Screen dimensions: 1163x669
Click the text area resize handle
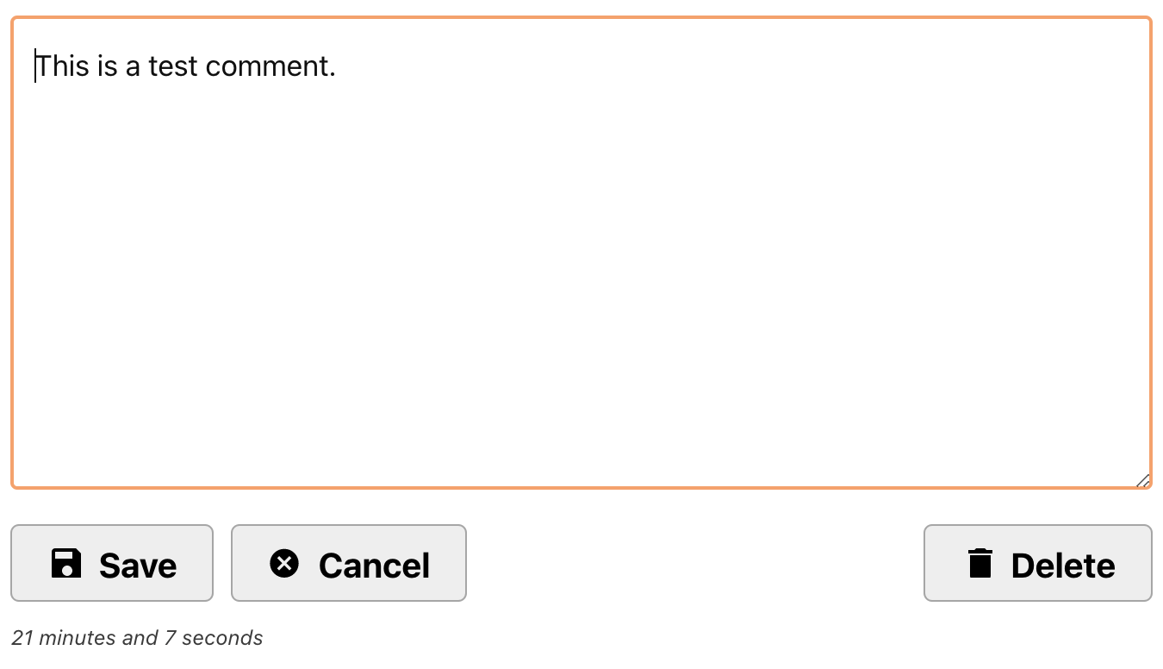click(1142, 480)
